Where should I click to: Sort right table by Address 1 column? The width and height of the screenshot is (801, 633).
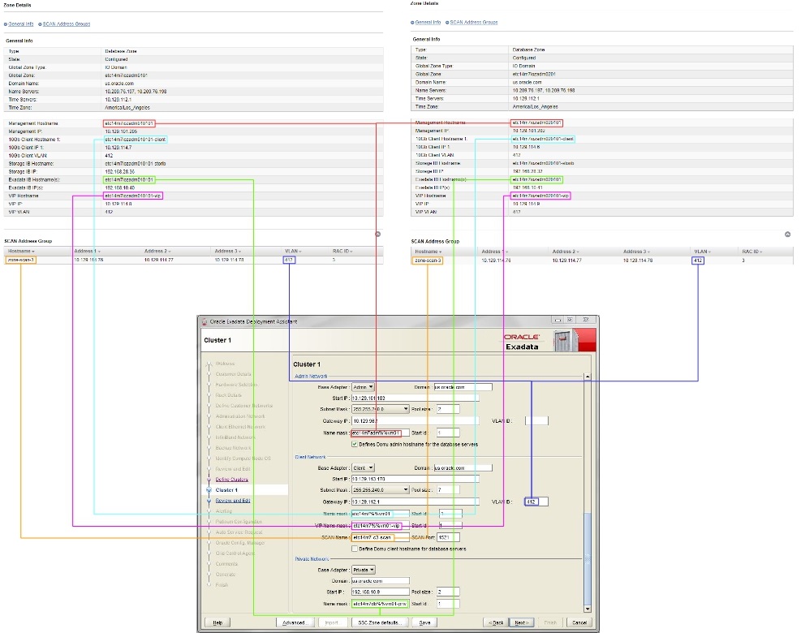(x=494, y=252)
